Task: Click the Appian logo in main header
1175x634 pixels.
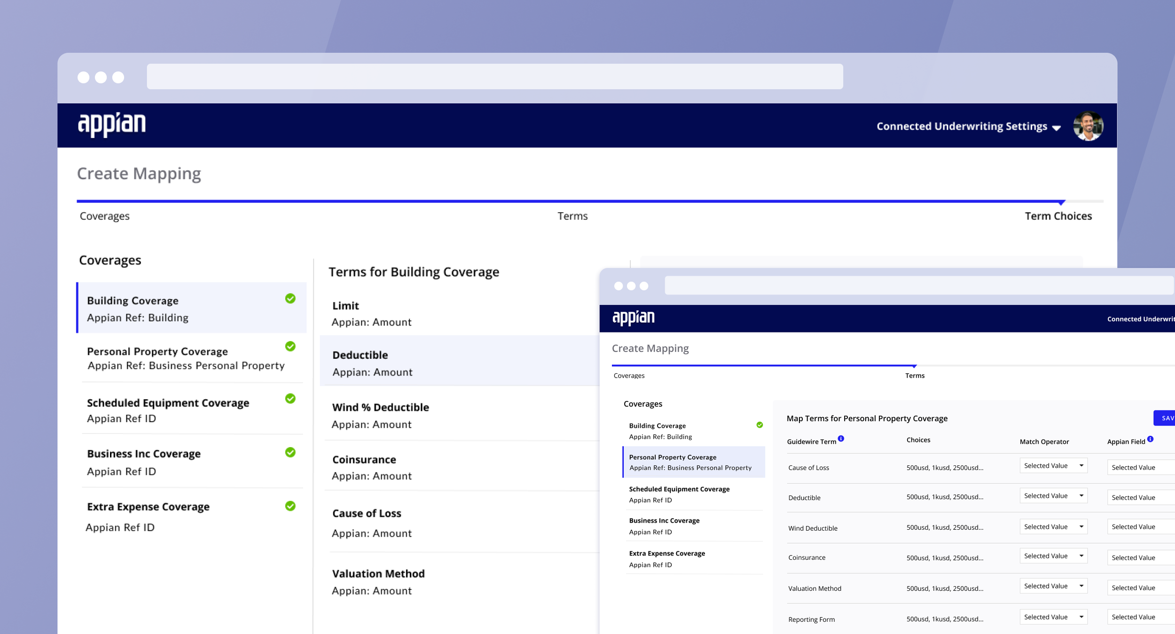Action: 111,125
